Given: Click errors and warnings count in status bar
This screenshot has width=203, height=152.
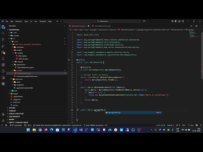Looking at the screenshot, I should point(28,125).
